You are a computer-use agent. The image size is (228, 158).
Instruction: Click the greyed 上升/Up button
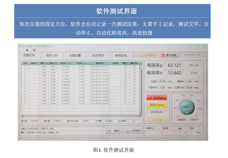click(x=157, y=120)
